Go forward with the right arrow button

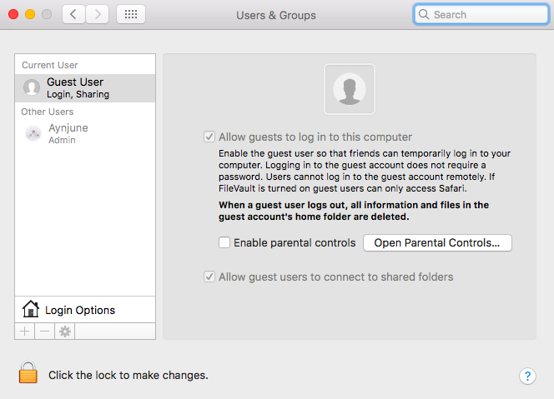coord(97,14)
